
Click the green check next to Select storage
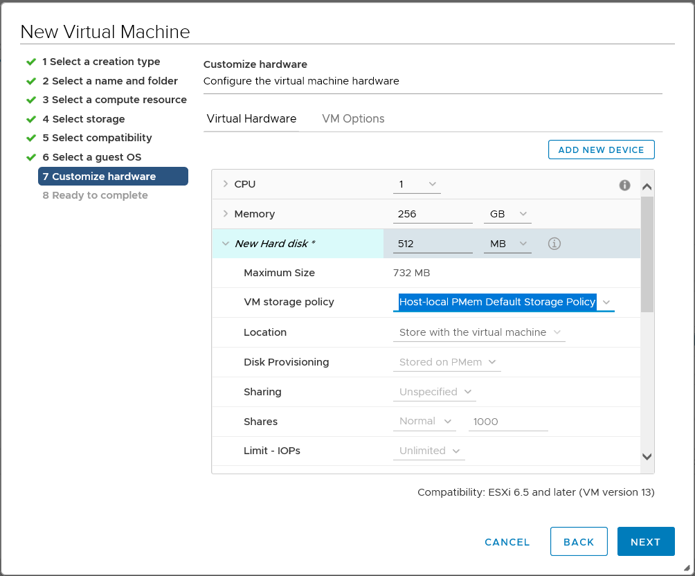[31, 119]
